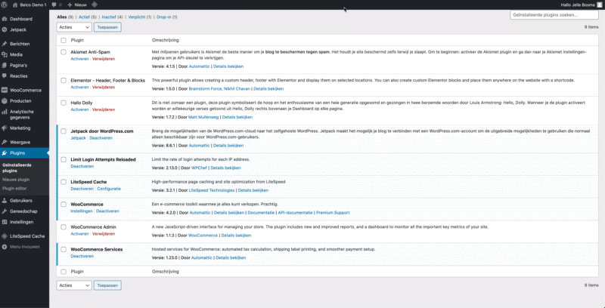Click the Media icon in sidebar
This screenshot has width=605, height=308.
[x=5, y=54]
